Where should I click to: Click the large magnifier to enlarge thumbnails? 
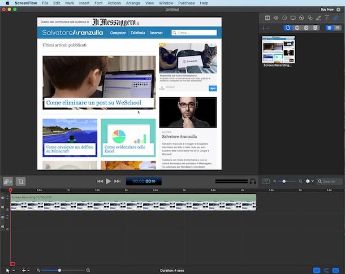(300, 181)
